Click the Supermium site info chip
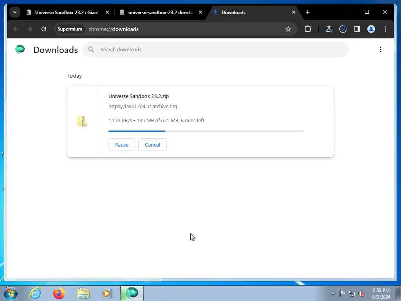 [x=70, y=29]
